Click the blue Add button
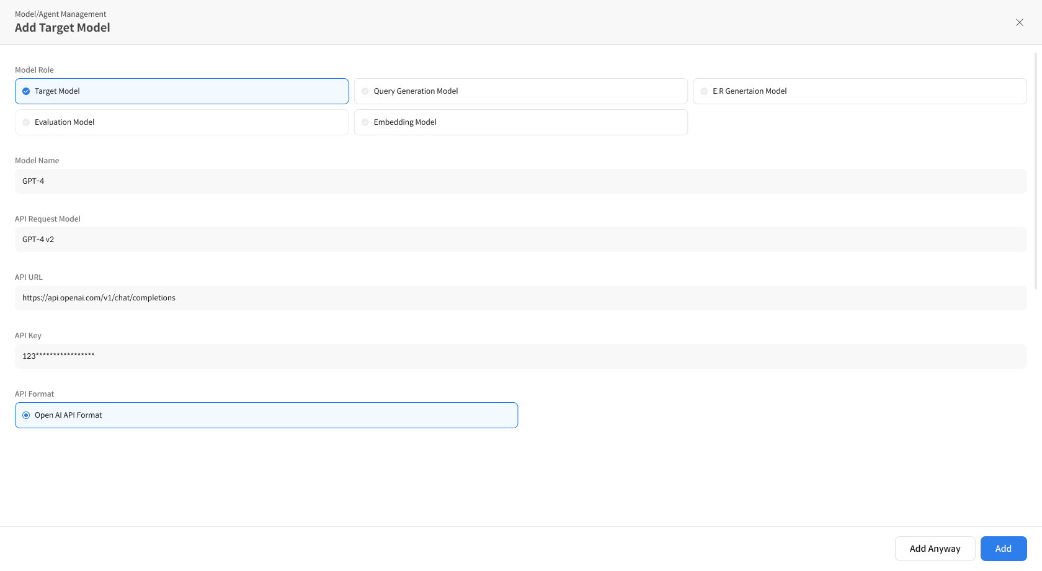Image resolution: width=1042 pixels, height=571 pixels. coord(1003,549)
